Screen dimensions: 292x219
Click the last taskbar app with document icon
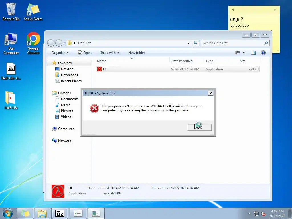96,213
